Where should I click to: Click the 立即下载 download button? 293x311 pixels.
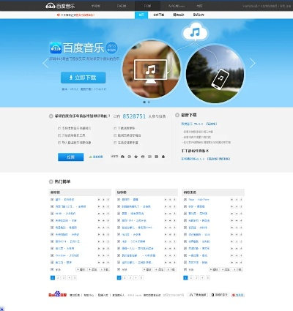tap(84, 78)
